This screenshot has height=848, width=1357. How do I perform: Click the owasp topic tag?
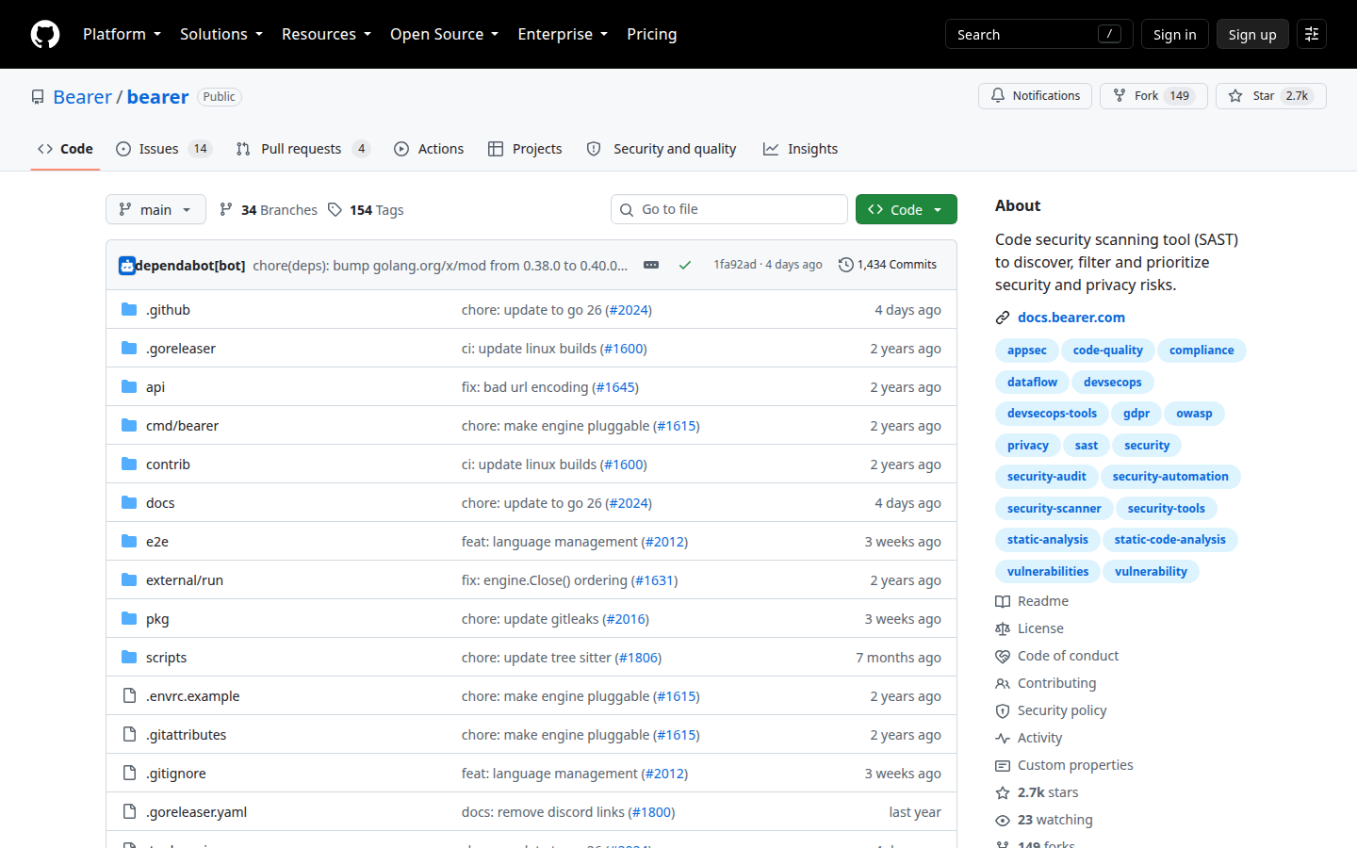[x=1194, y=414]
